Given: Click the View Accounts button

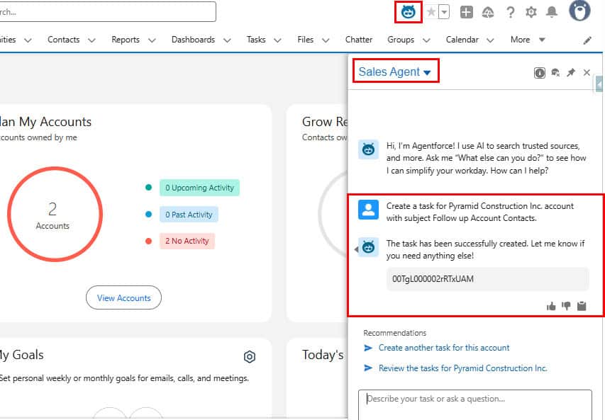Looking at the screenshot, I should (123, 297).
